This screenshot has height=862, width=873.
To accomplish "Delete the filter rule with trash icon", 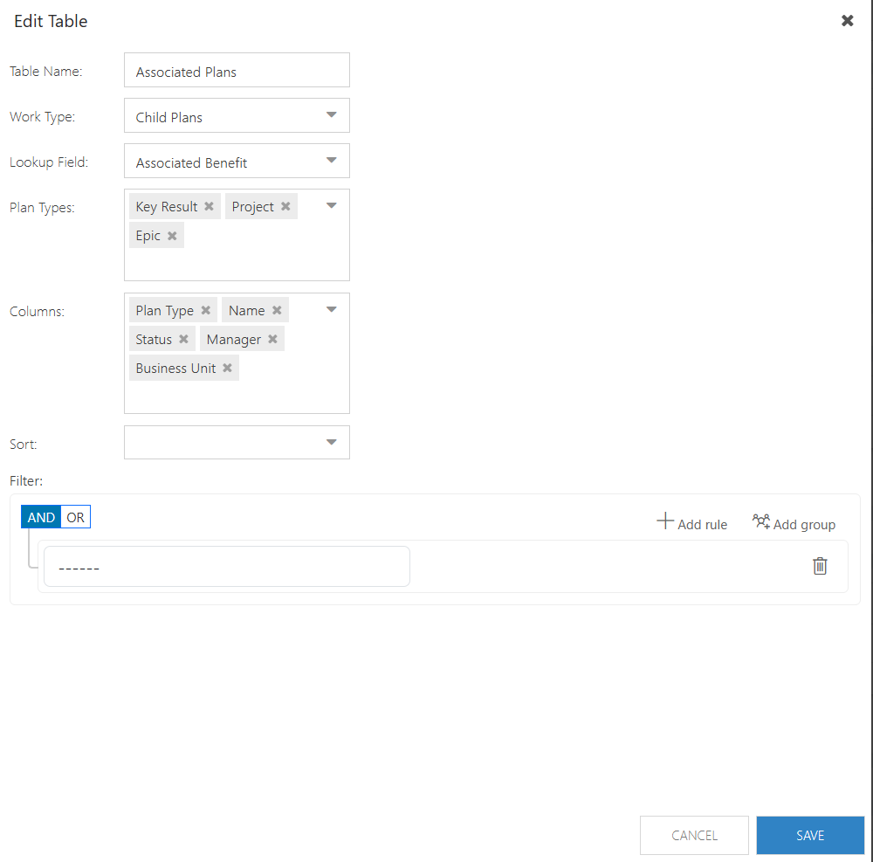I will coord(820,566).
